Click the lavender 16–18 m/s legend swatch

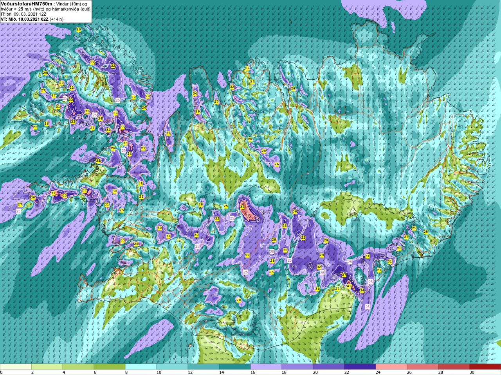[x=266, y=367]
